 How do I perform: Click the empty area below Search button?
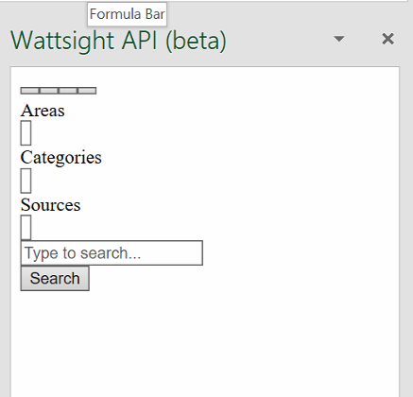205,343
